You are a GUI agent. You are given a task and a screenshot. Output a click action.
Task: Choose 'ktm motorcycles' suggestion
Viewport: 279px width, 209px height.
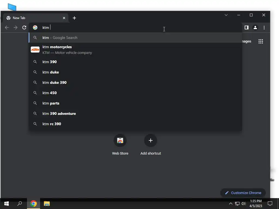pyautogui.click(x=135, y=50)
